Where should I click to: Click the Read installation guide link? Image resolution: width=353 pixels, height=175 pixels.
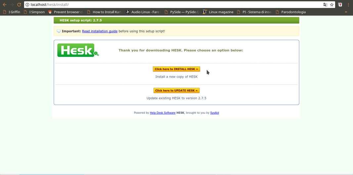100,31
